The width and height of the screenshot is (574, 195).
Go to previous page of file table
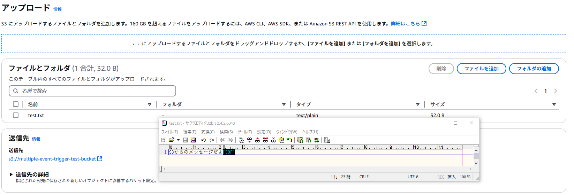pos(536,91)
